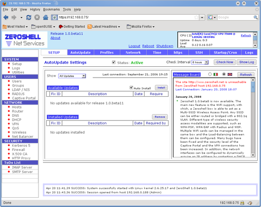The width and height of the screenshot is (261, 207).
Task: Click the bookmark star in address bar
Action: tap(196, 17)
